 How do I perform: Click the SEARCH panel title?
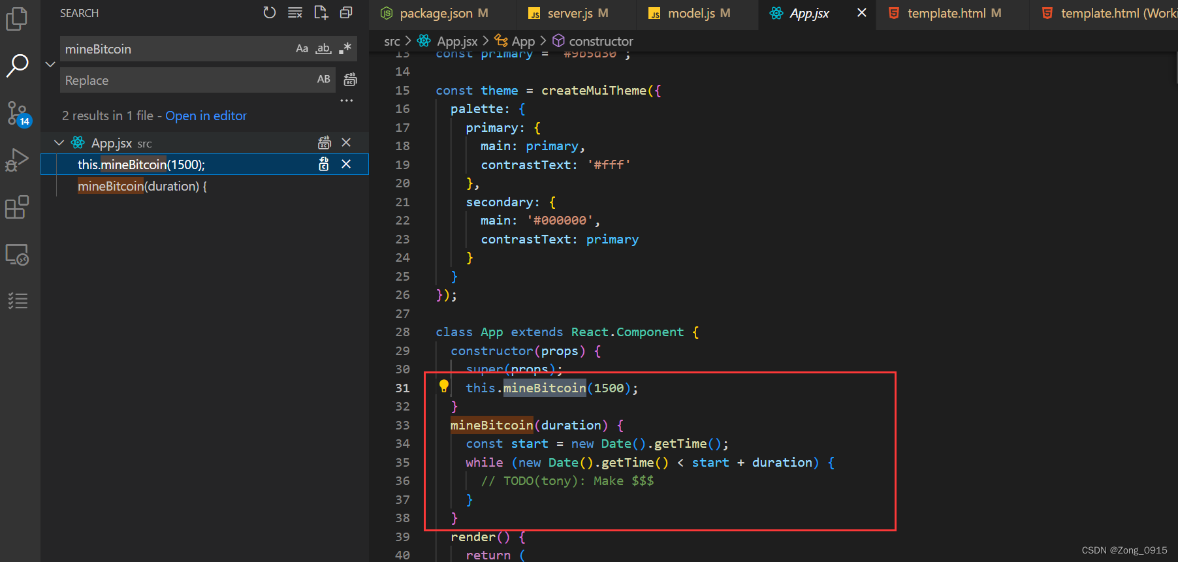pyautogui.click(x=80, y=13)
